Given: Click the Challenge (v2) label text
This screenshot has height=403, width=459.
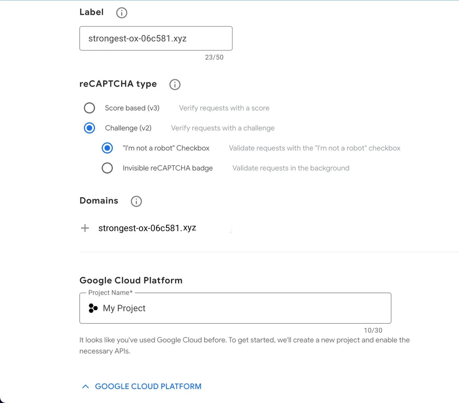Looking at the screenshot, I should 128,128.
